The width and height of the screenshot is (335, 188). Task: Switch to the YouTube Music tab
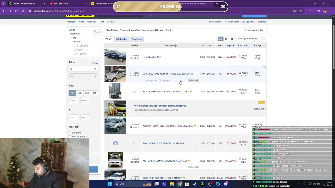pos(68,4)
